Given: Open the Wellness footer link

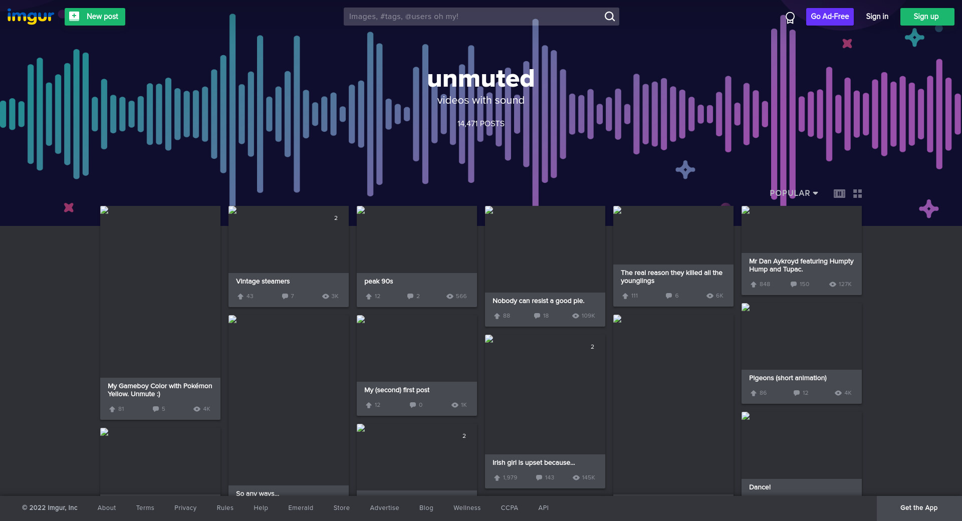Looking at the screenshot, I should pyautogui.click(x=467, y=508).
